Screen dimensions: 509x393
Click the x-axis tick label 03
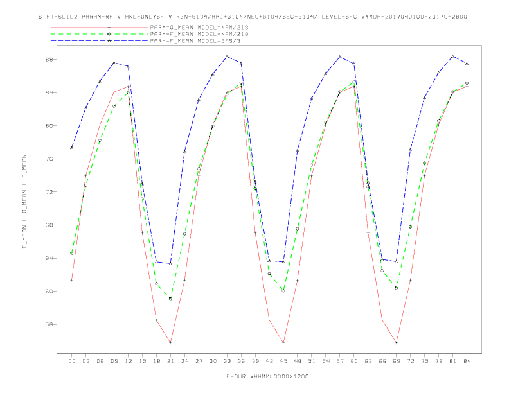click(85, 361)
